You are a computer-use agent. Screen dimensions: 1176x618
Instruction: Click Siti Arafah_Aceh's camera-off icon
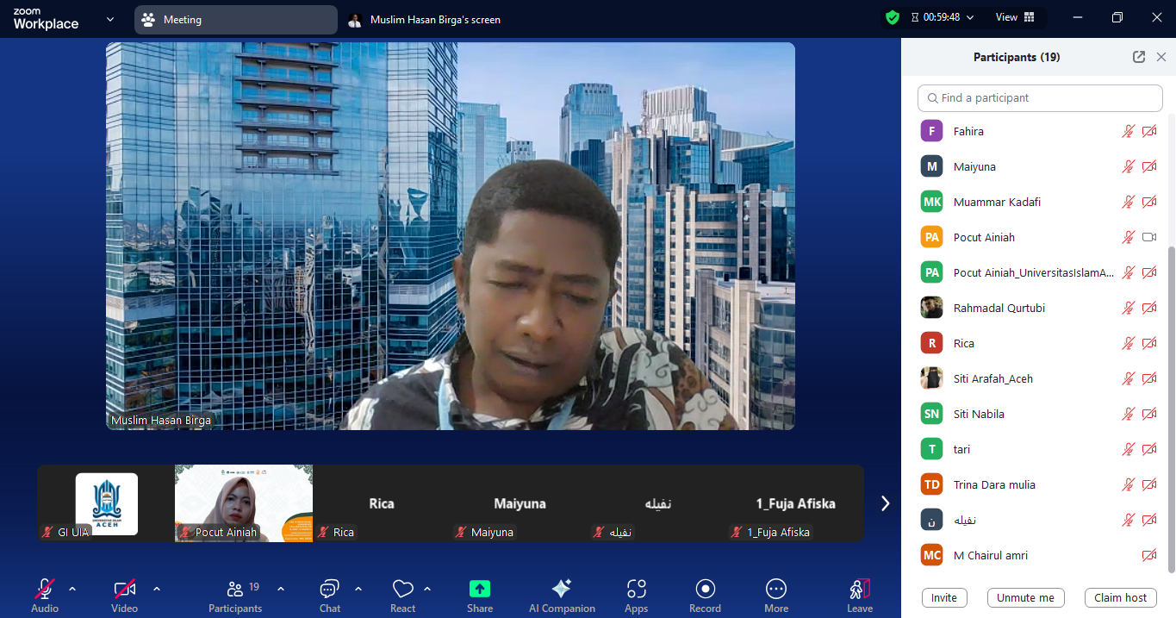pos(1149,378)
